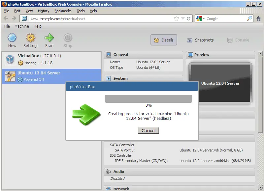Image resolution: width=264 pixels, height=191 pixels.
Task: Click the Powered Off status icon
Action: (20, 79)
